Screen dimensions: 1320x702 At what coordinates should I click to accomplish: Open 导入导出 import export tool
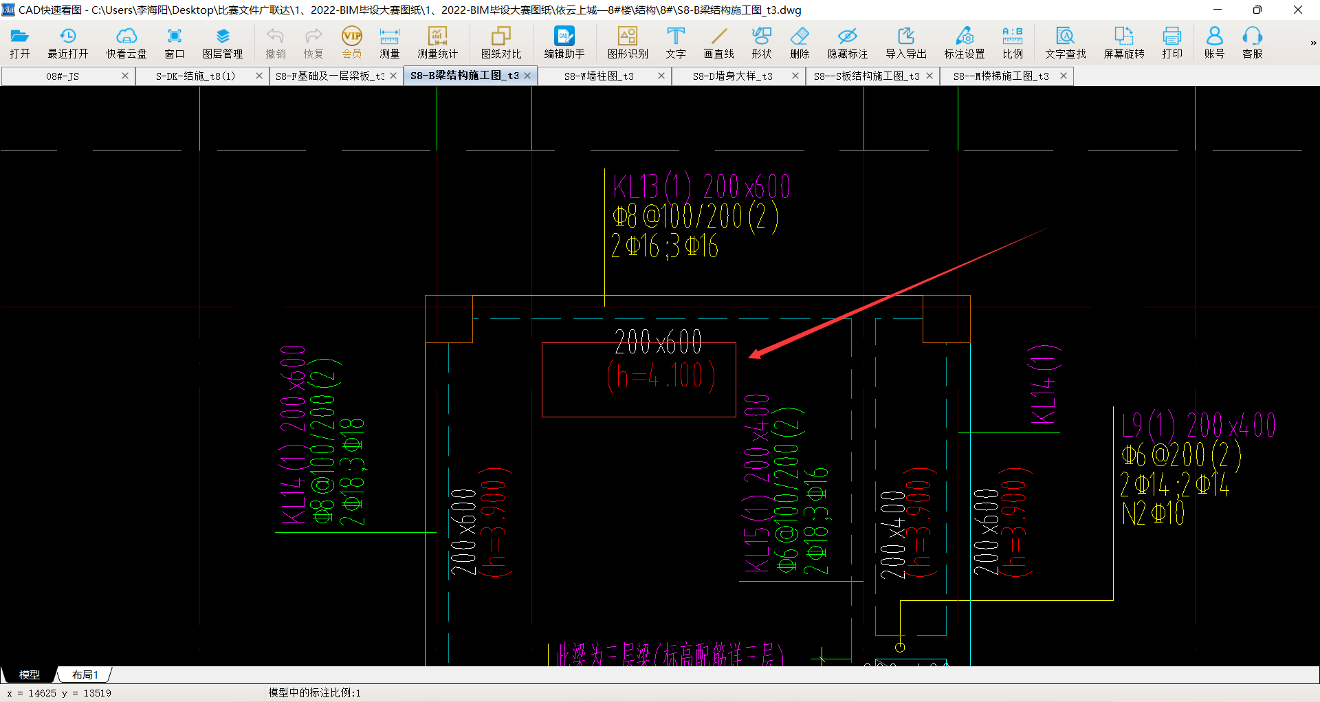pyautogui.click(x=906, y=43)
